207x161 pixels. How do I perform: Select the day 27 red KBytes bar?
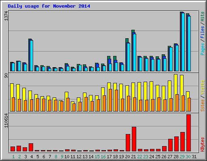coord(170,145)
